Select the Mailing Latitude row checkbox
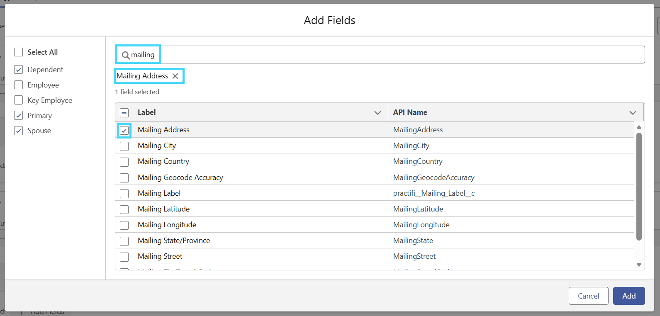The height and width of the screenshot is (316, 660). coord(124,209)
